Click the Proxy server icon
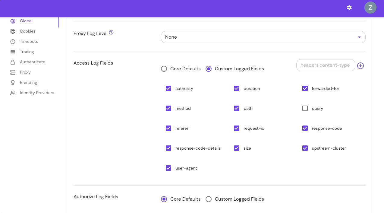 pos(13,72)
